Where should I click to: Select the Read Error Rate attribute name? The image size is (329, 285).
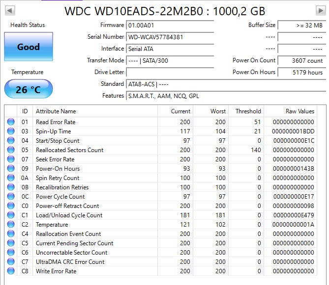[x=56, y=122]
